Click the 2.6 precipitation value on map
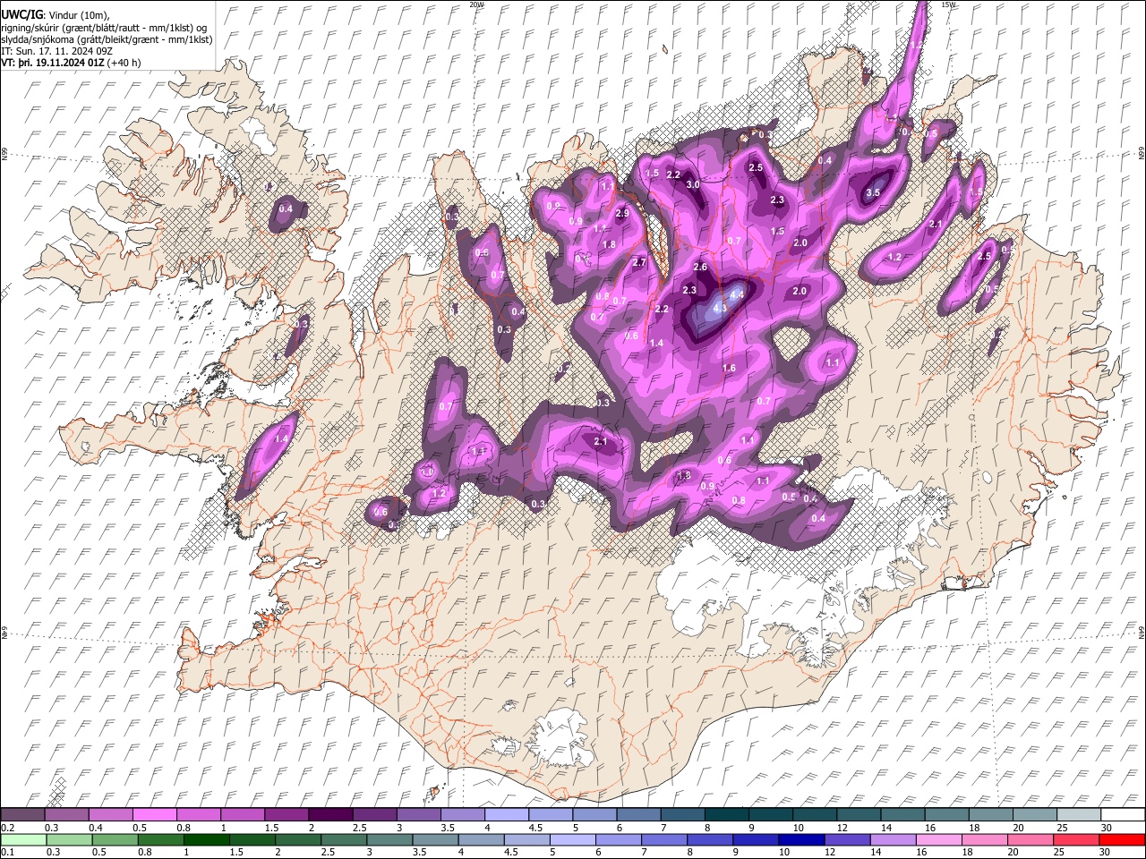Screen dimensions: 1146x859 [x=700, y=267]
